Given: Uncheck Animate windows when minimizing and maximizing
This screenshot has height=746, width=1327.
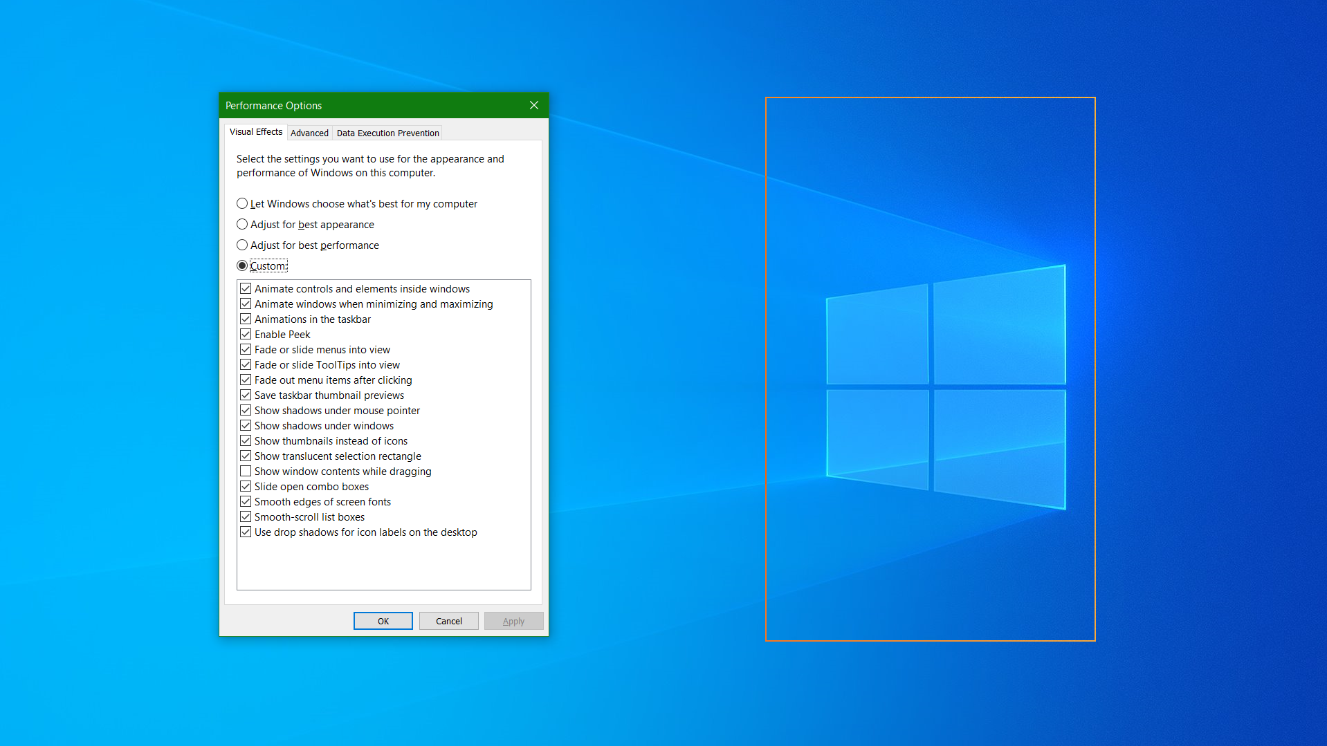Looking at the screenshot, I should (246, 304).
